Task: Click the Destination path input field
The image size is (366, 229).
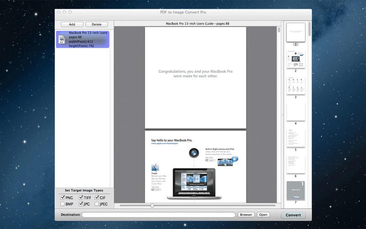Action: point(158,215)
